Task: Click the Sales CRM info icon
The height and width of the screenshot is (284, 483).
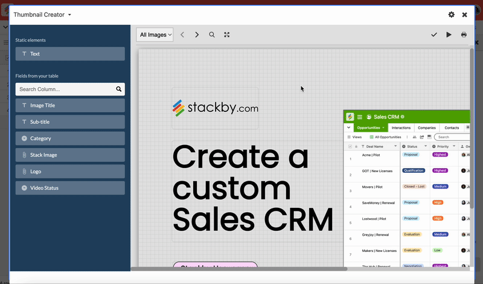Action: click(x=402, y=117)
